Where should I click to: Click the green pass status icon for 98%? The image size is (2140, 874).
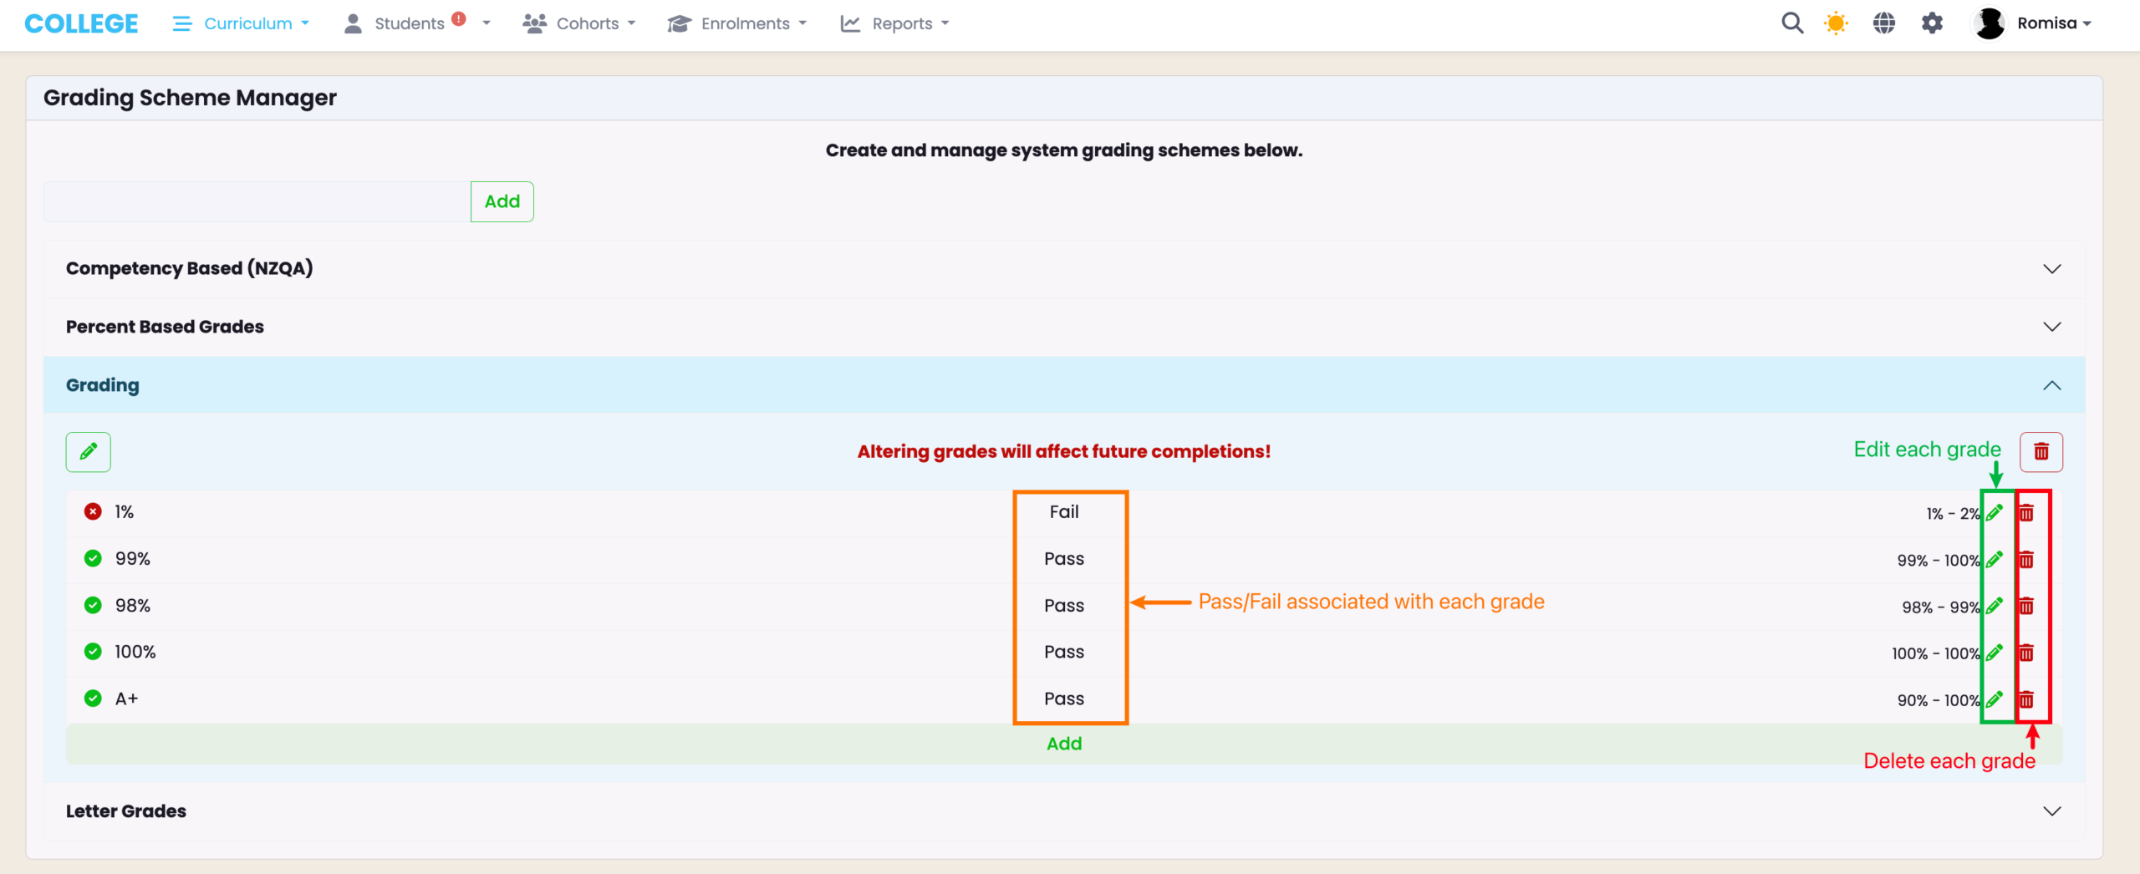[93, 605]
